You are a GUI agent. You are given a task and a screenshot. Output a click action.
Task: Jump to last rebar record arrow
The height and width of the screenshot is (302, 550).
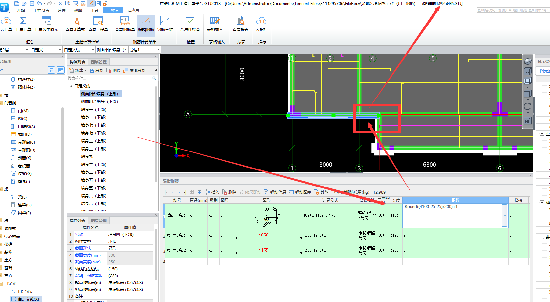click(x=184, y=192)
